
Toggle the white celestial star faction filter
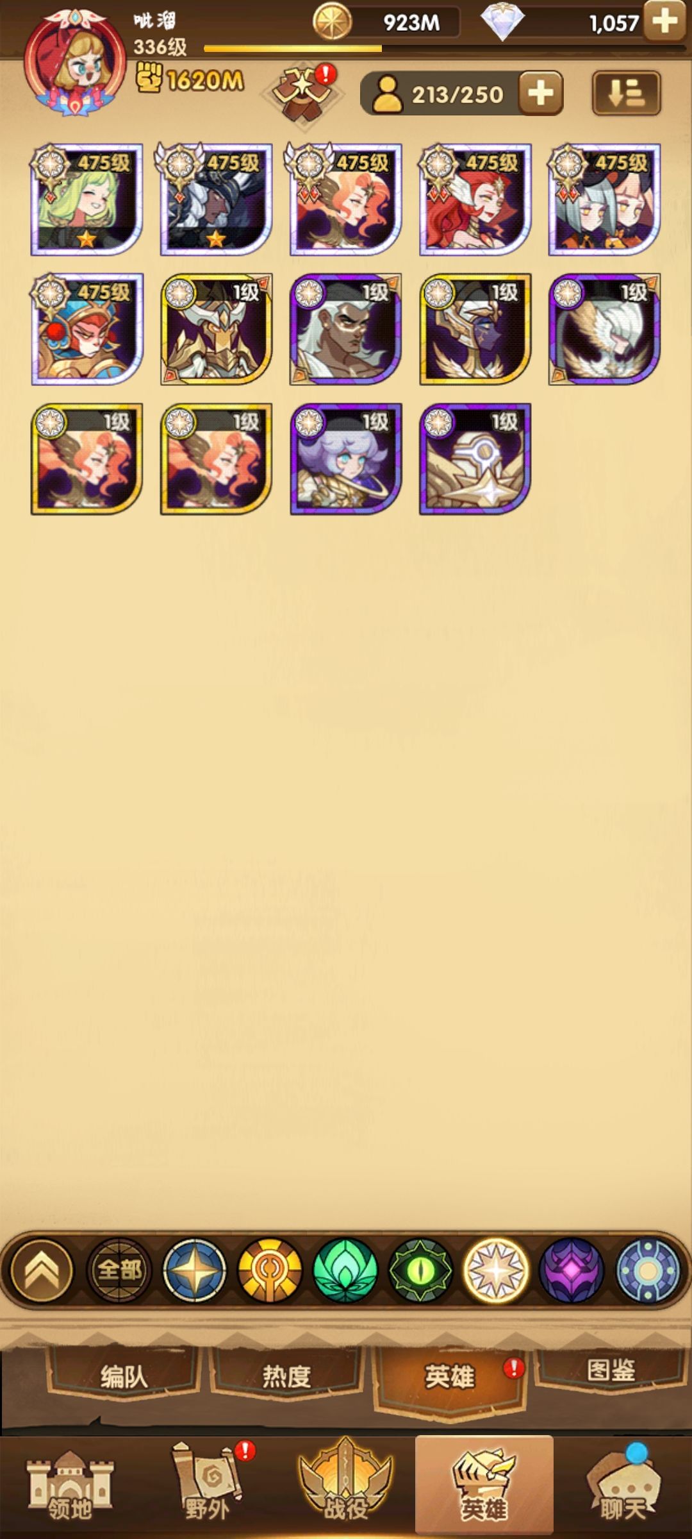coord(496,1270)
